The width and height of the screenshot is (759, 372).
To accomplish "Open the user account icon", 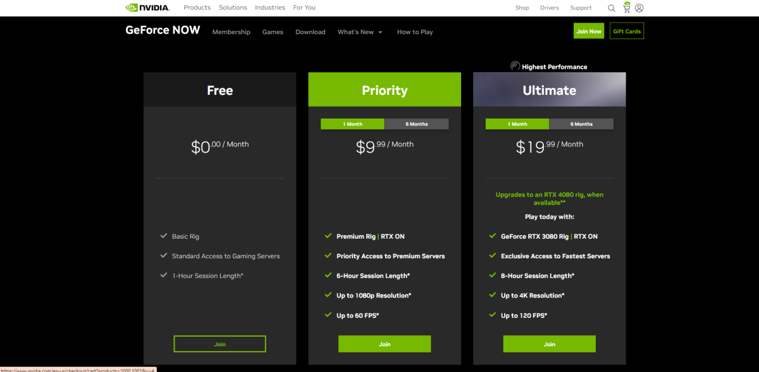I will pyautogui.click(x=639, y=8).
